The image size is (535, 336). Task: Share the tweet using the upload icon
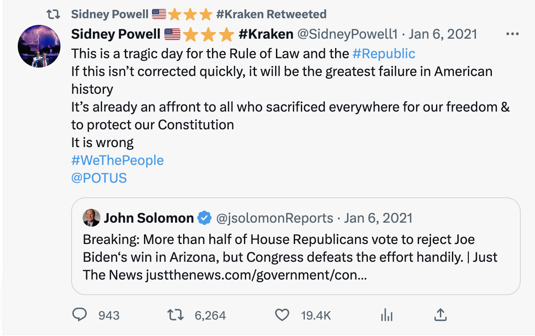[440, 315]
